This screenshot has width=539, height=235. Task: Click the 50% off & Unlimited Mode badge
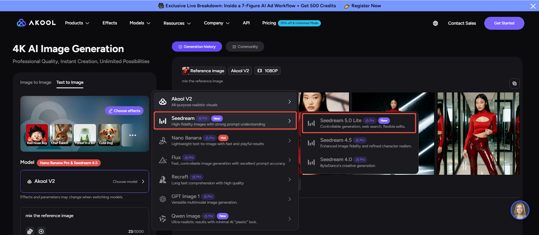click(299, 23)
